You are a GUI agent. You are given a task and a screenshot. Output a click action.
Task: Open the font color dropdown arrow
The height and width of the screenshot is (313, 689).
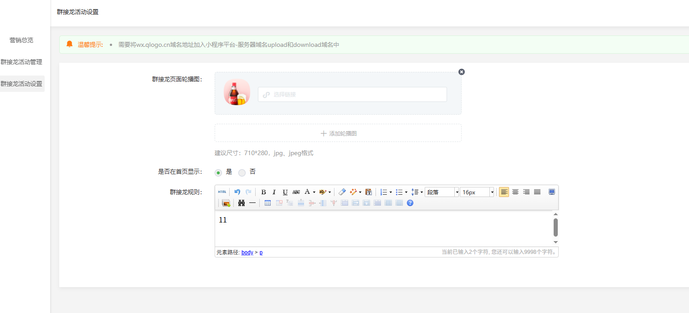(x=314, y=192)
